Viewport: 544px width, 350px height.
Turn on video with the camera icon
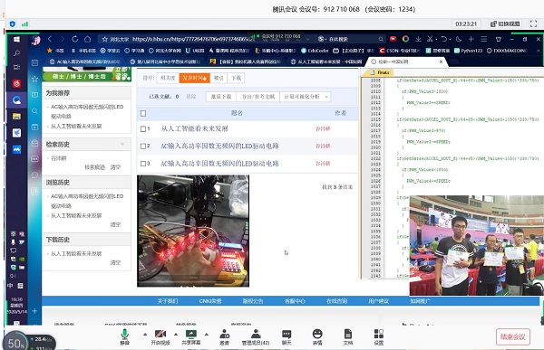(160, 334)
